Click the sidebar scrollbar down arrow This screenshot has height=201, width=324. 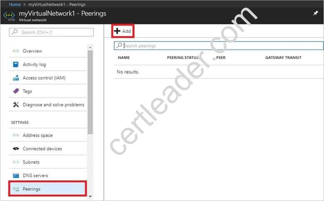tap(90, 196)
